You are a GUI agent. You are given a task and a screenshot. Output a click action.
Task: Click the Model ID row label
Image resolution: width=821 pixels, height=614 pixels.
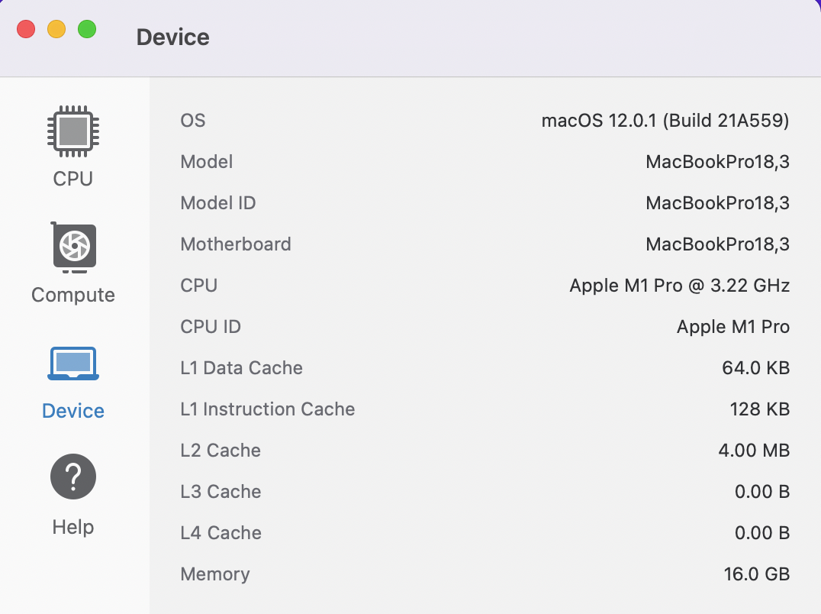218,203
